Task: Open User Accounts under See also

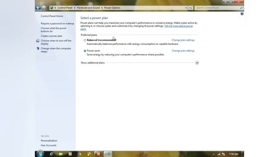Action: (48, 145)
